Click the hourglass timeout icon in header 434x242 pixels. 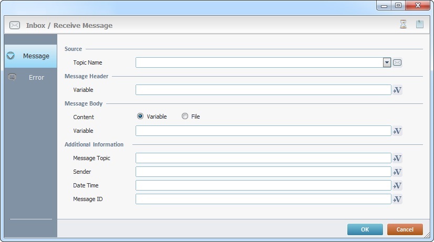[403, 25]
